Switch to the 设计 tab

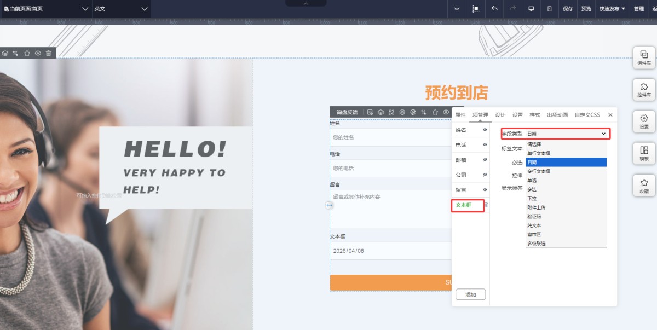[x=500, y=115]
